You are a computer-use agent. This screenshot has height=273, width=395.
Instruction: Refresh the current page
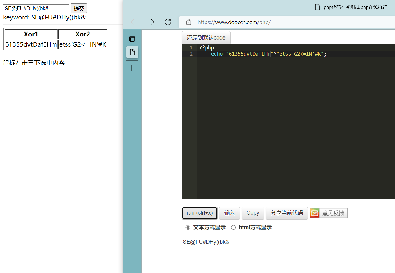point(168,22)
